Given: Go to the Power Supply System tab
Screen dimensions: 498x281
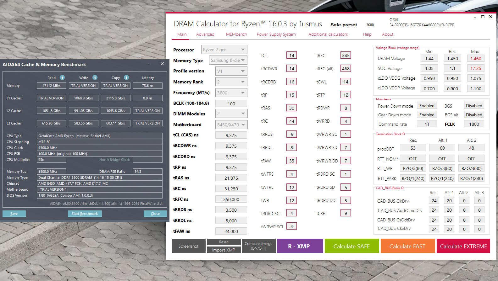Looking at the screenshot, I should point(276,34).
